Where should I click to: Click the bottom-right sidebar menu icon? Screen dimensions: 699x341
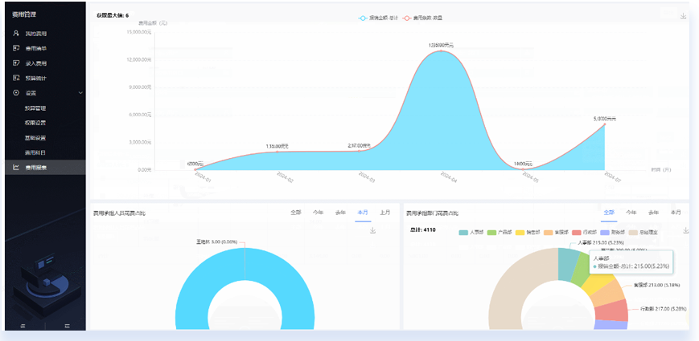point(67,325)
